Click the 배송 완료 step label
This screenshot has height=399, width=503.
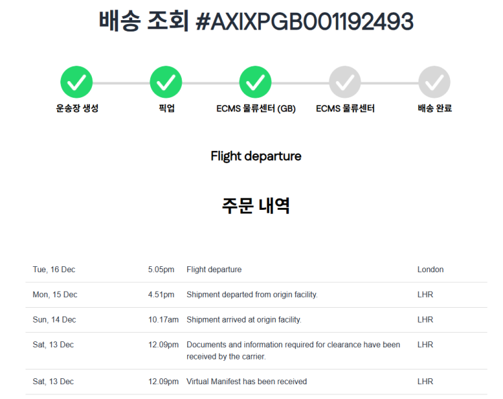pyautogui.click(x=435, y=108)
